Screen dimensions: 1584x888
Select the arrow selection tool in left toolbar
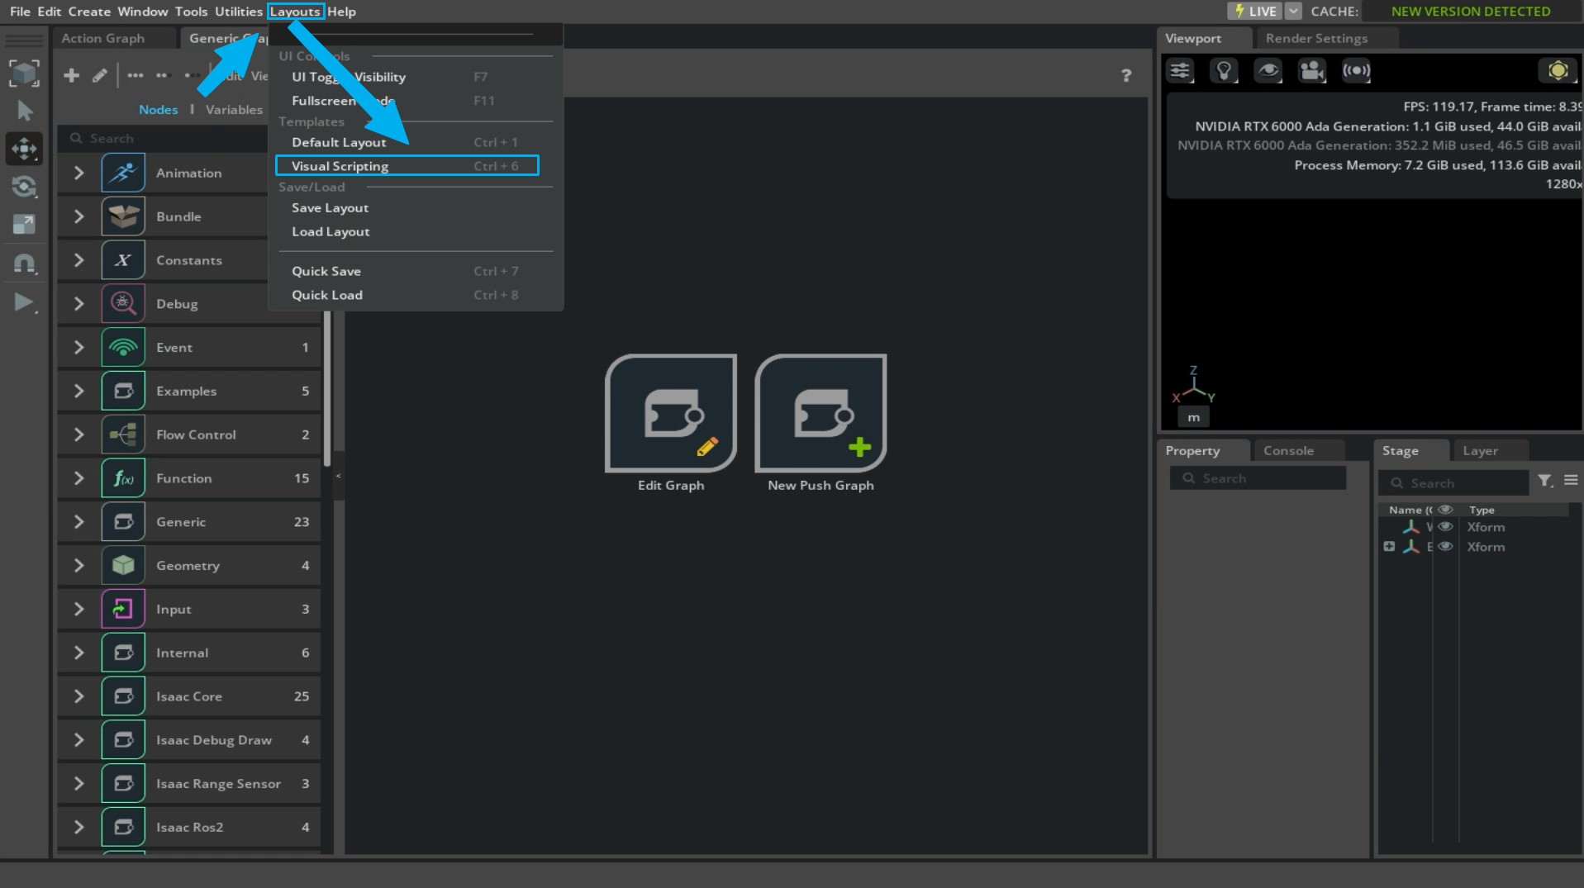24,111
